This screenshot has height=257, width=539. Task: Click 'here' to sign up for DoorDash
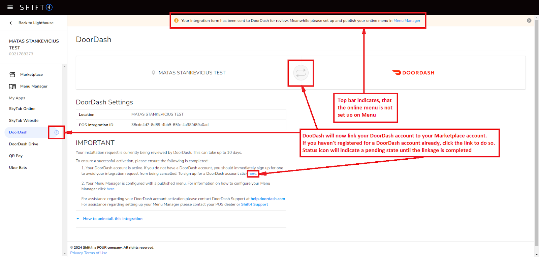point(253,174)
